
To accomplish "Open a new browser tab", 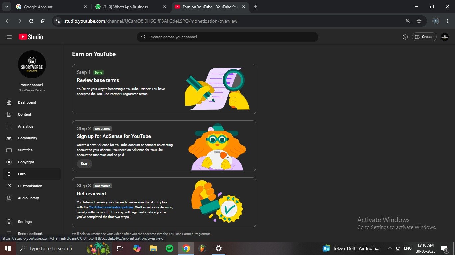I will (256, 7).
